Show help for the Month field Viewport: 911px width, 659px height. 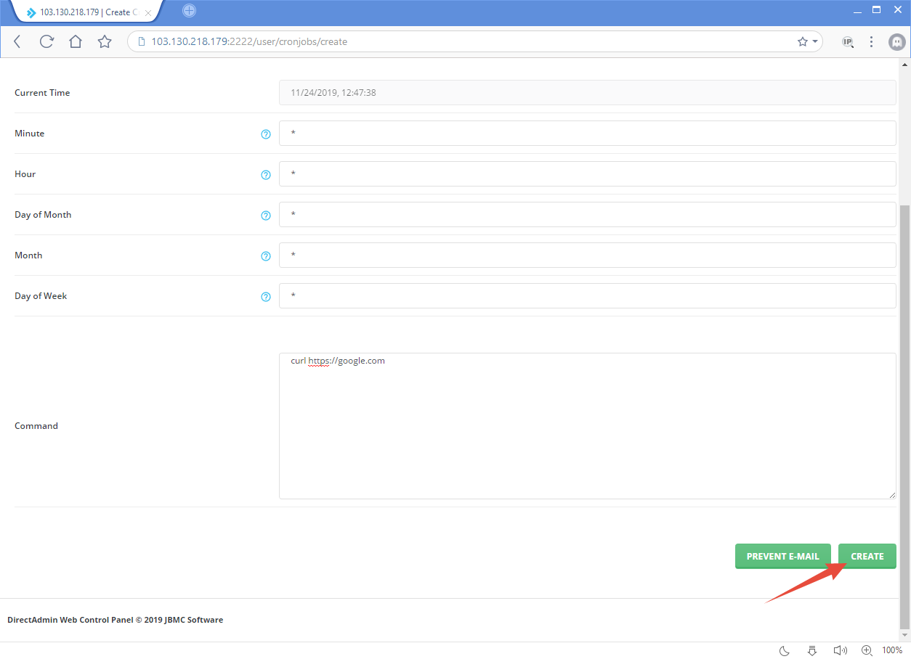coord(266,256)
